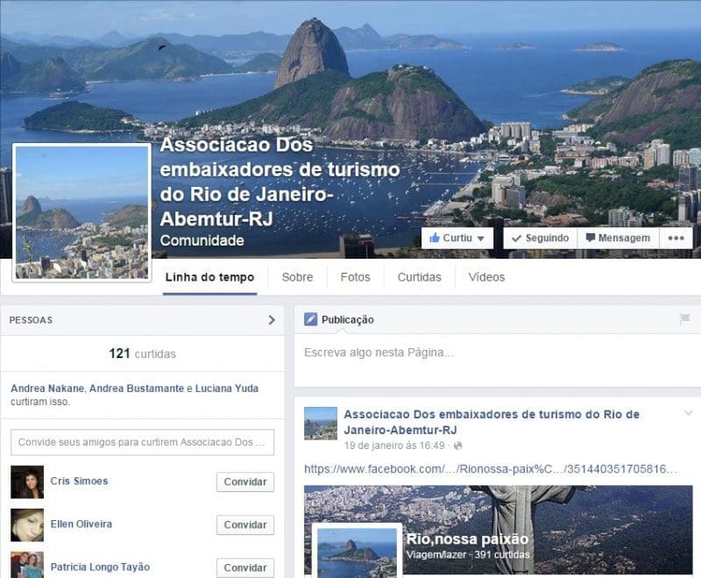Screen dimensions: 701x578
Task: Click the flag icon beside Publicação
Action: (x=684, y=319)
